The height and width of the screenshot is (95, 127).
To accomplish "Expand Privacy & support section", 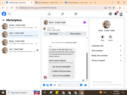I will 106,60.
